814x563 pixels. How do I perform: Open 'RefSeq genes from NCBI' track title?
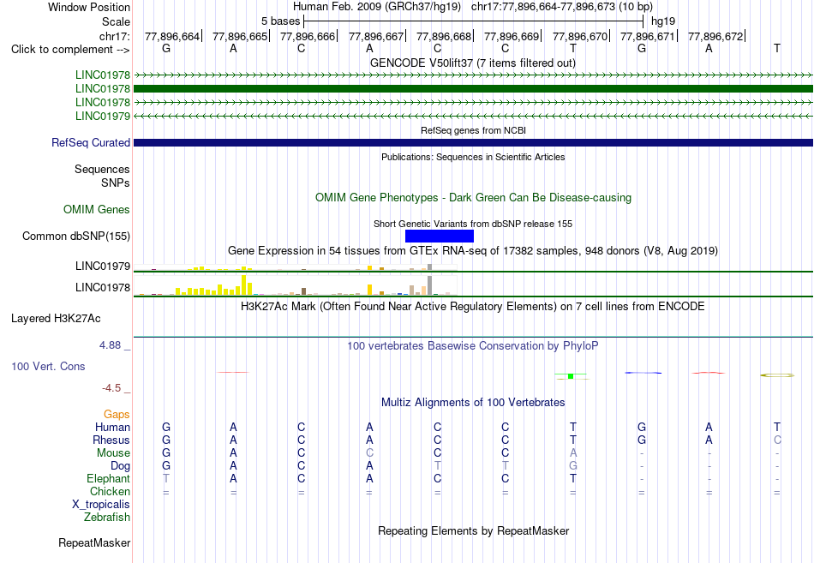coord(473,130)
